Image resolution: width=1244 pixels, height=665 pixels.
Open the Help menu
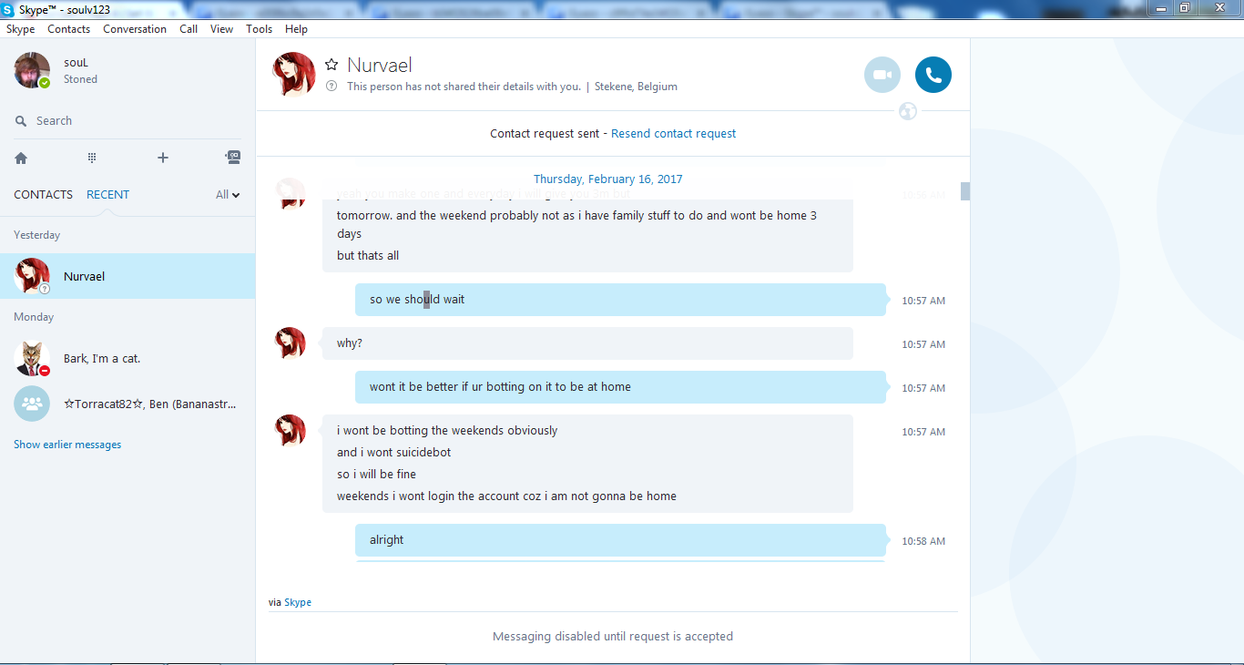click(297, 29)
